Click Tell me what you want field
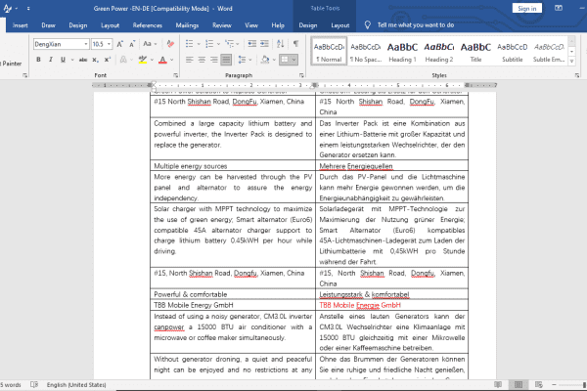Viewport: 587px width, 391px height. 416,25
